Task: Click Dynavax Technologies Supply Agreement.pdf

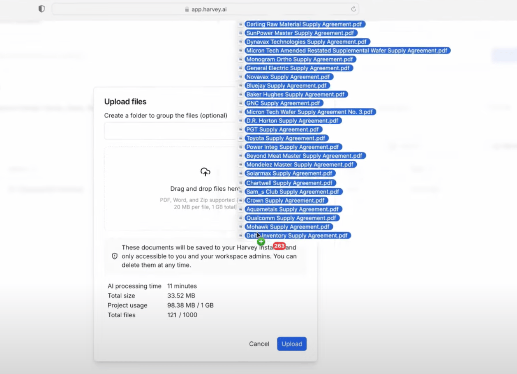Action: [307, 42]
